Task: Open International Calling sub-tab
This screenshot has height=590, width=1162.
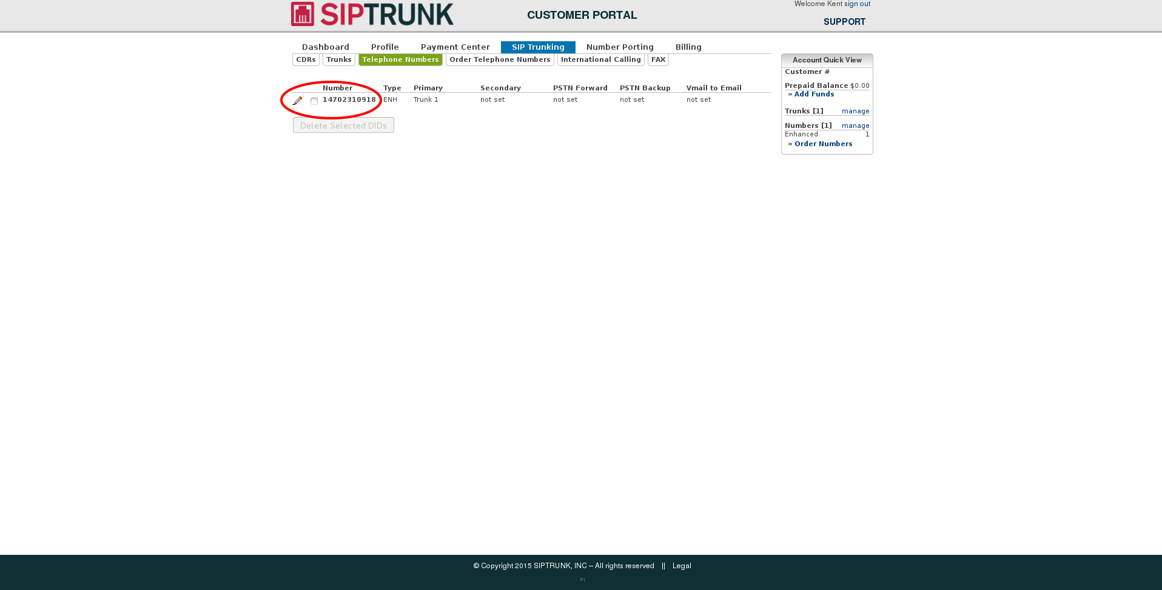Action: coord(601,60)
